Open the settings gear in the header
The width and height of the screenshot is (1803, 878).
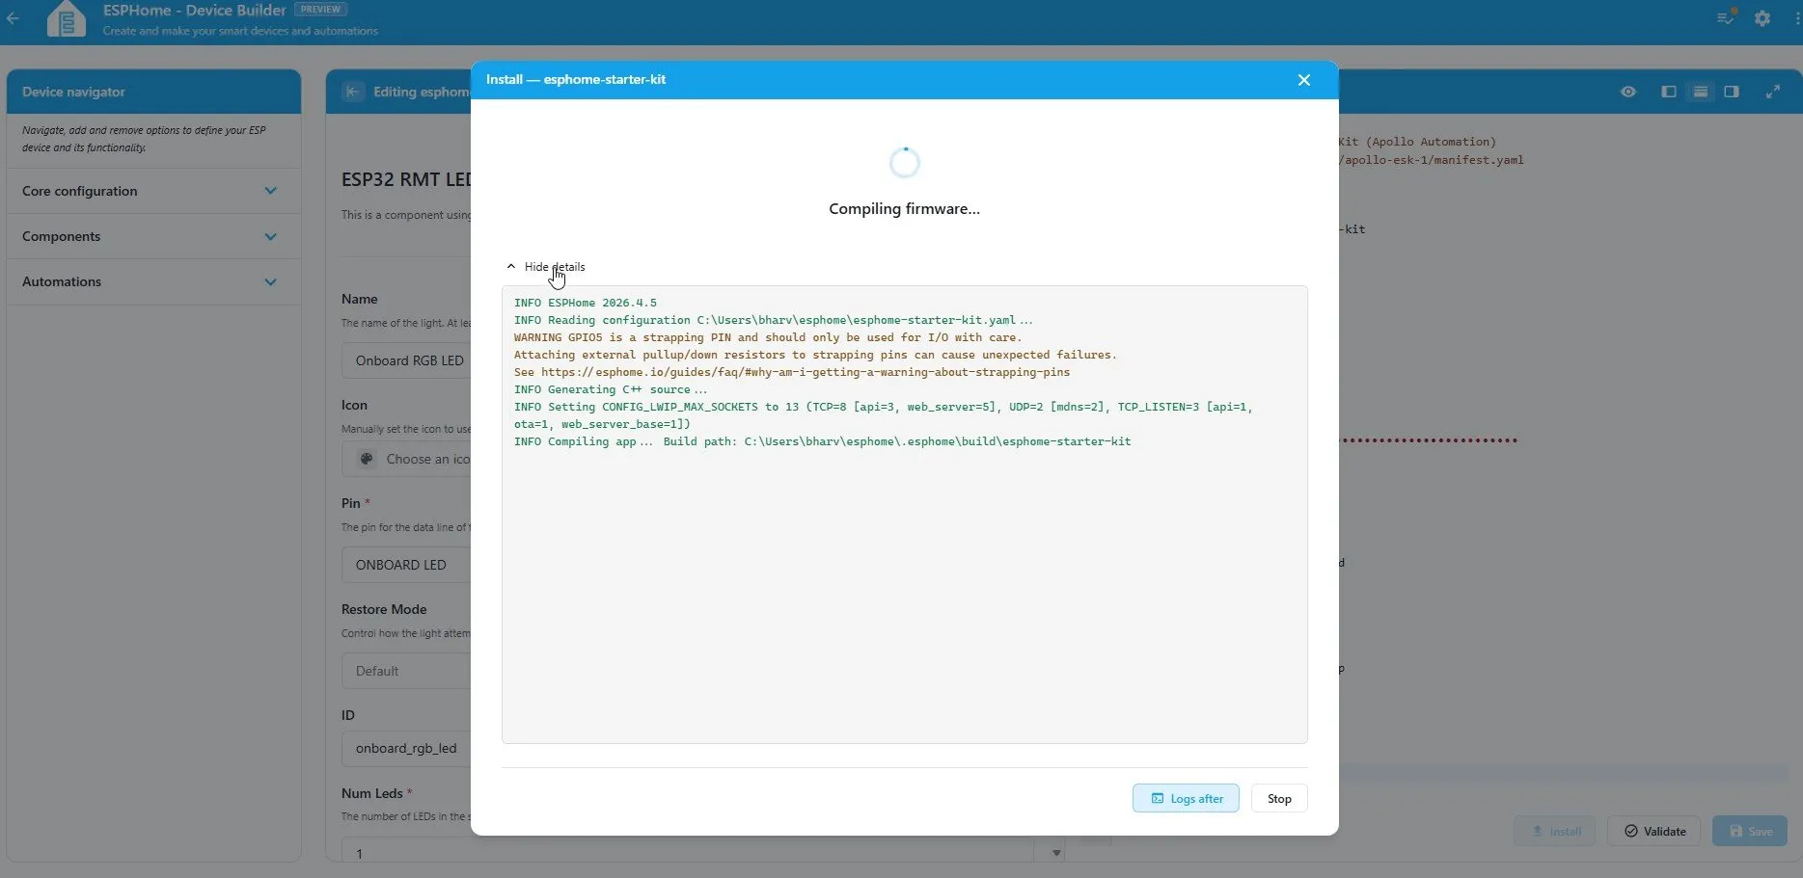1762,18
